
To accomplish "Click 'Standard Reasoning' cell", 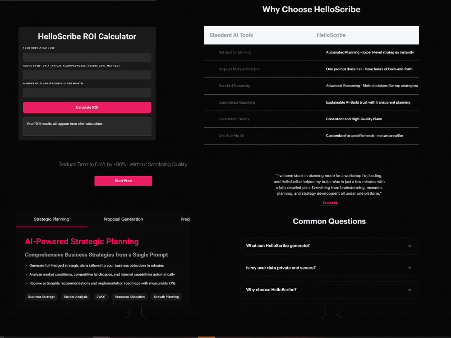I will coord(234,86).
